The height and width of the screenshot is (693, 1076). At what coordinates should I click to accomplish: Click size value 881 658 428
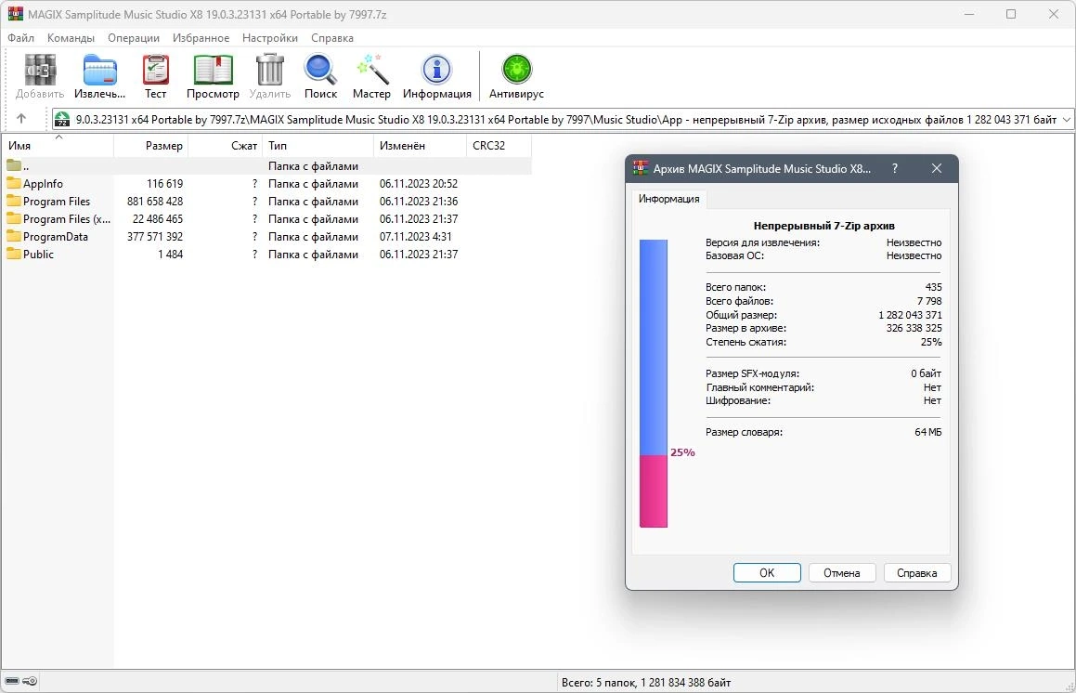[155, 202]
